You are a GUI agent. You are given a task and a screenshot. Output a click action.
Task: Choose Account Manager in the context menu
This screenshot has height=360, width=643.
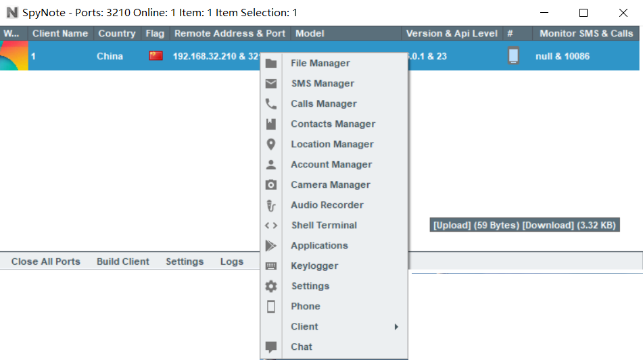331,165
